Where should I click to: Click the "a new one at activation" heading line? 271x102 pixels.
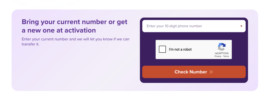[59, 30]
